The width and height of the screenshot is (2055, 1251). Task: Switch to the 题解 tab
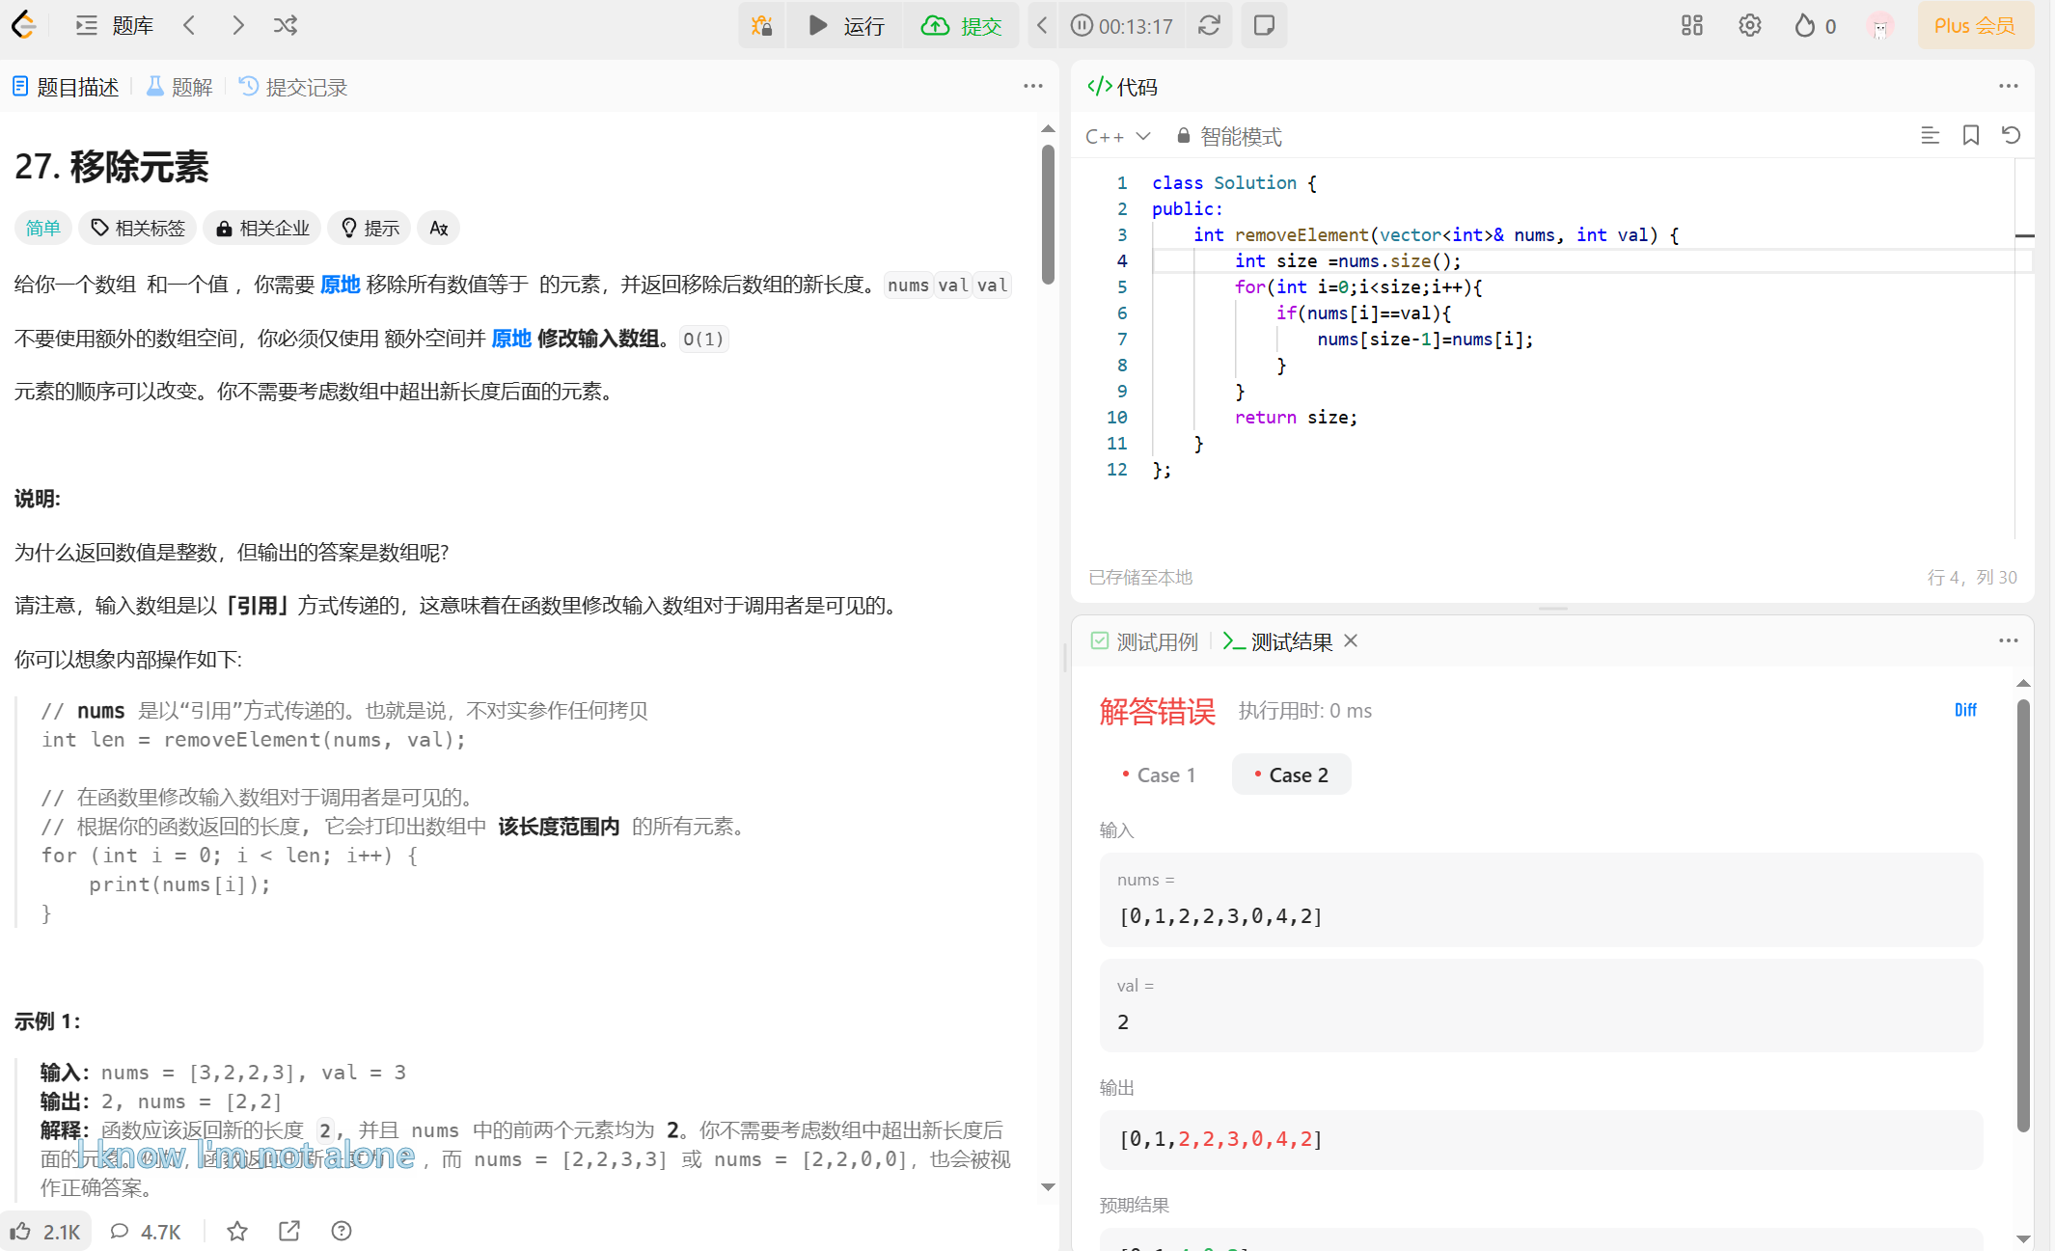[179, 87]
